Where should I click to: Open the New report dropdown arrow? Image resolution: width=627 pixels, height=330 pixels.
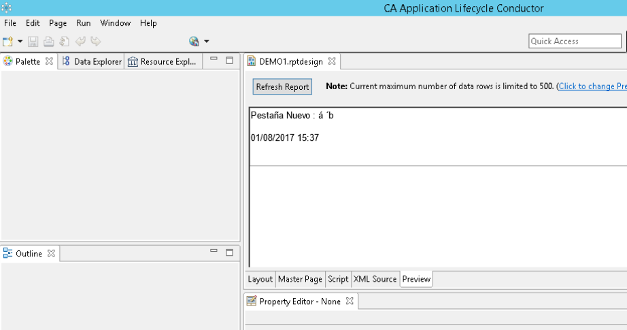point(20,42)
